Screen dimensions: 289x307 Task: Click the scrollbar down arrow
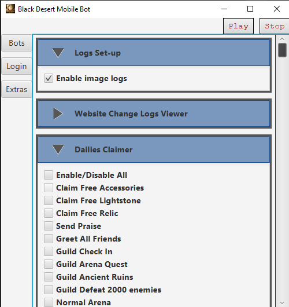pyautogui.click(x=282, y=303)
